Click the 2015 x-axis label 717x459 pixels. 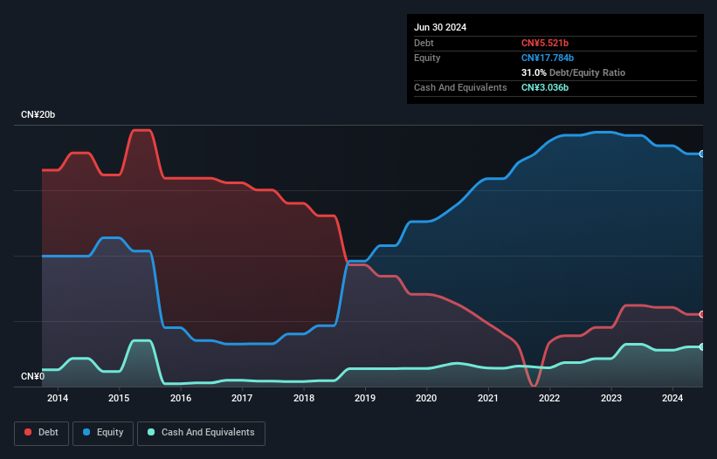[119, 398]
